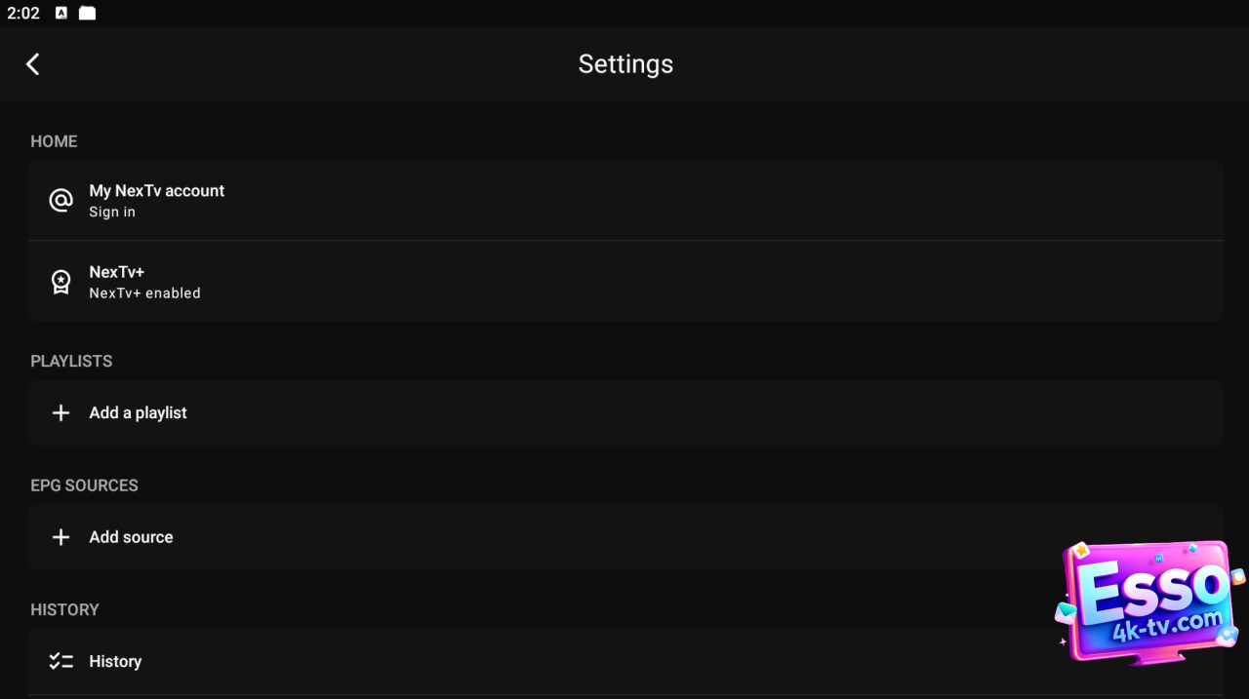Screen dimensions: 1249x699
Task: Tap the back arrow in the top bar
Action: coord(32,63)
